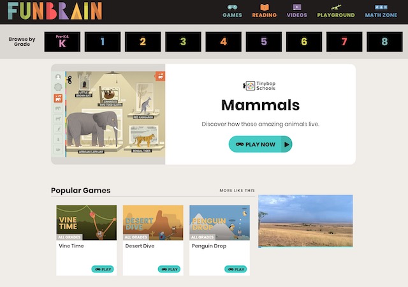Open the Games section with gamepad icon
This screenshot has width=408, height=287.
232,11
